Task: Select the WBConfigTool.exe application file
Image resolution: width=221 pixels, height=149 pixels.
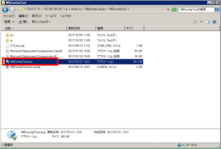Action: [21, 62]
